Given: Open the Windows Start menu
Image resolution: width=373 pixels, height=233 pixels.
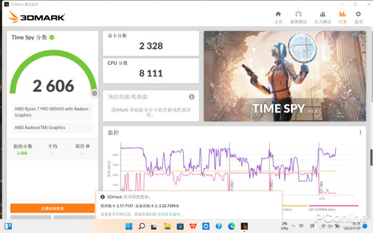Looking at the screenshot, I should pos(129,226).
